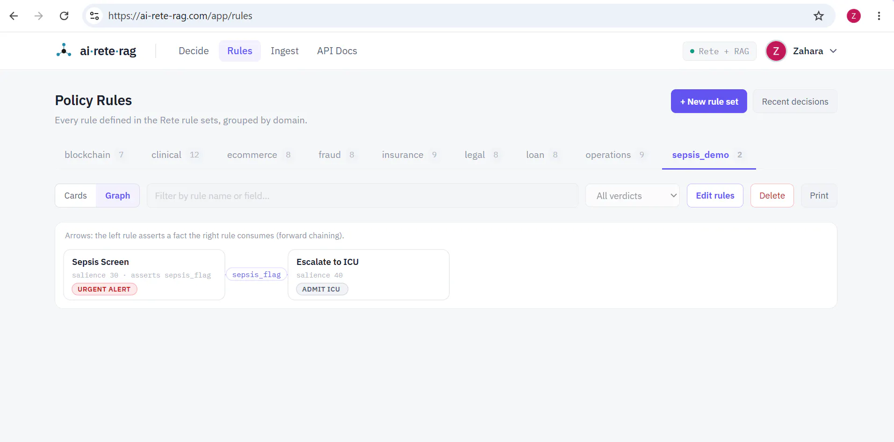Click 'salience 40' text

tap(319, 275)
